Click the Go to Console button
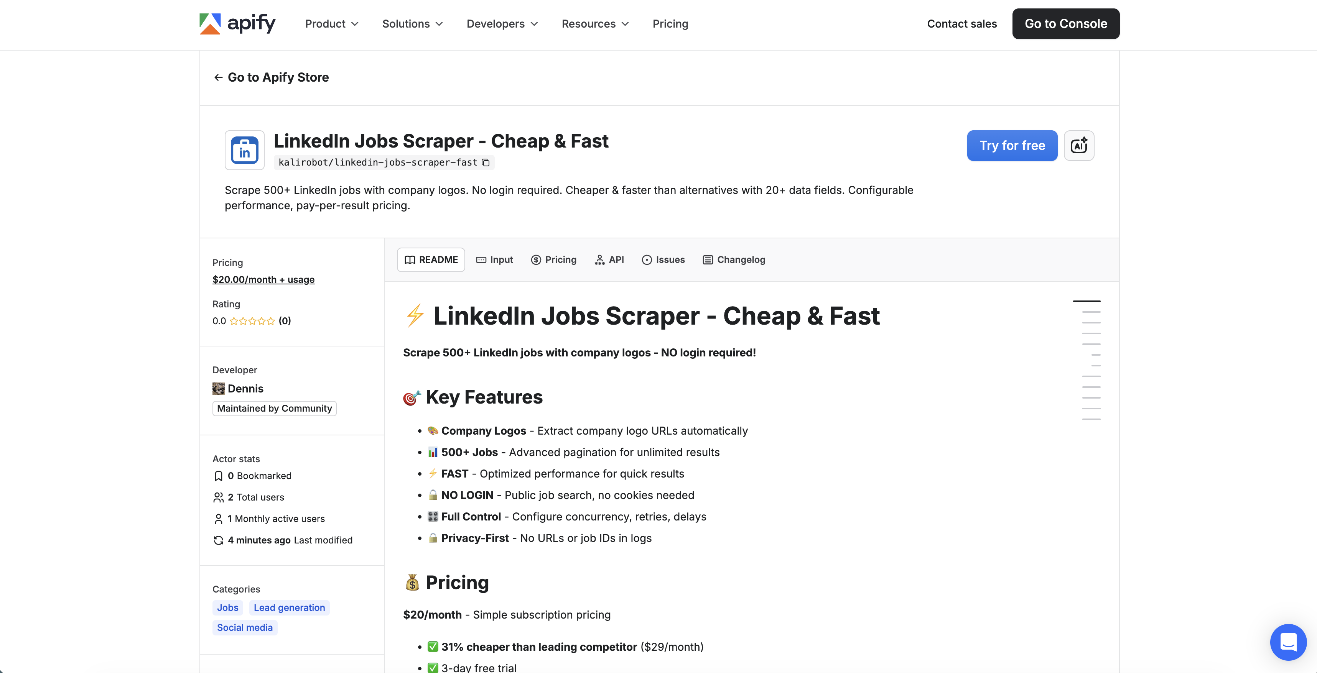 coord(1065,23)
